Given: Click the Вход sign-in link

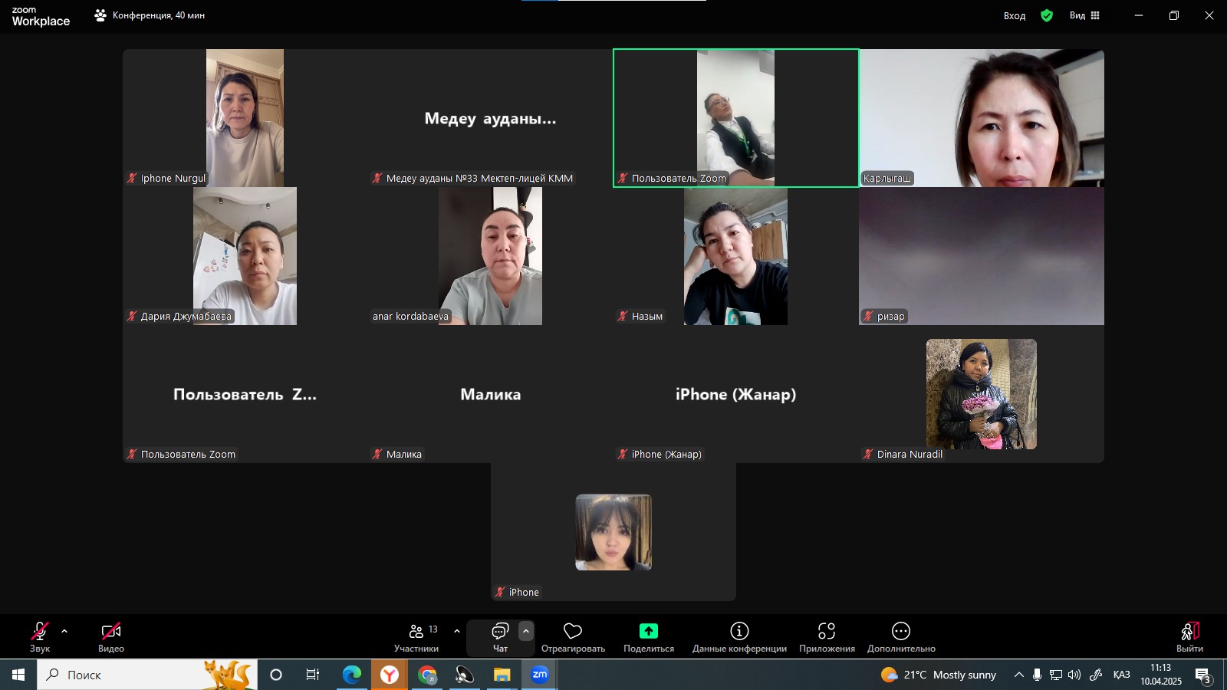Looking at the screenshot, I should click(x=1014, y=16).
